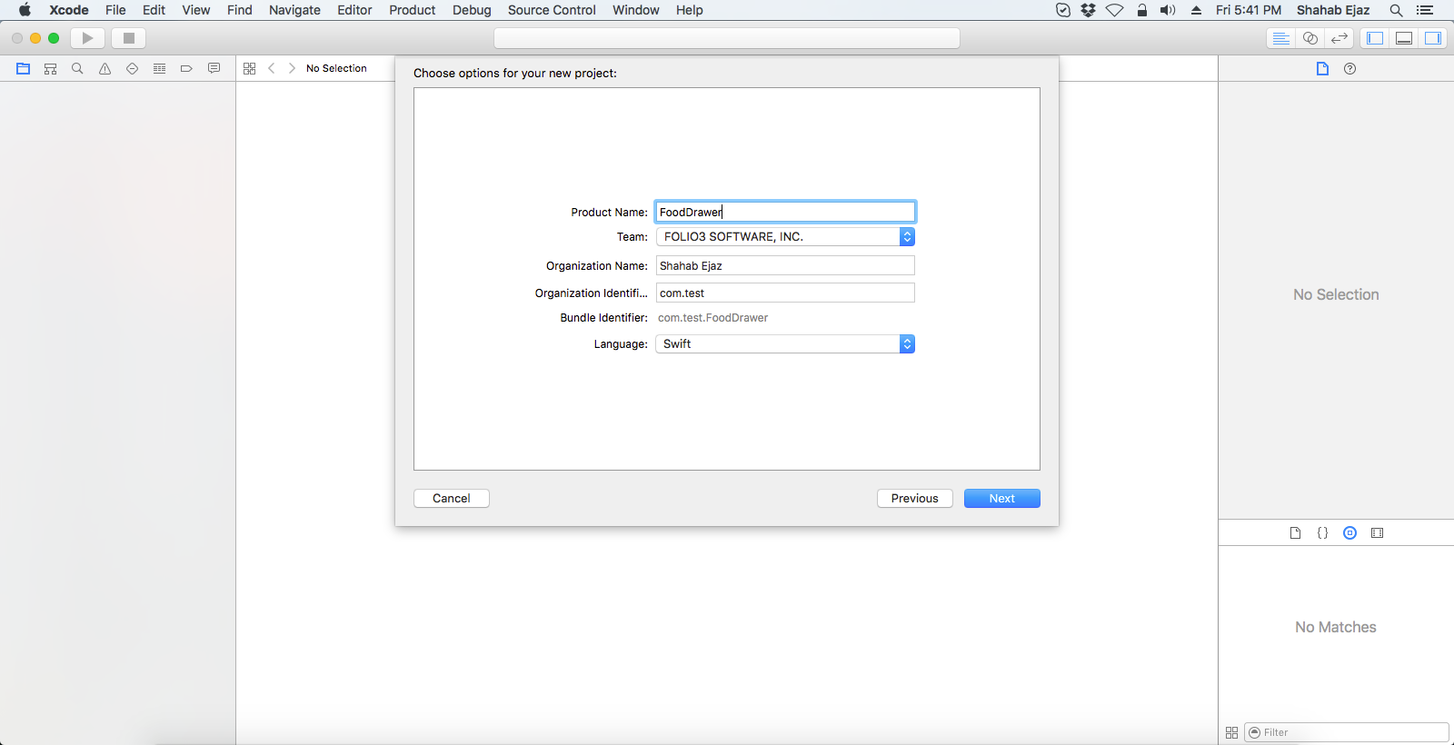1454x745 pixels.
Task: Open the Product menu
Action: pos(413,10)
